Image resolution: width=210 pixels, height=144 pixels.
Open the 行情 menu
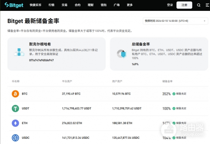click(x=51, y=5)
